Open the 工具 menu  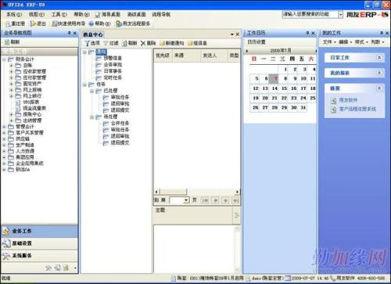[59, 15]
